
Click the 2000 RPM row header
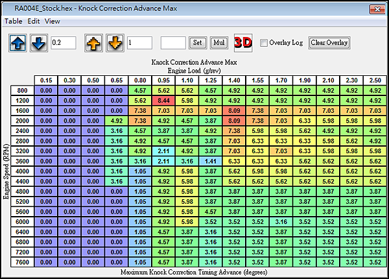(22, 121)
